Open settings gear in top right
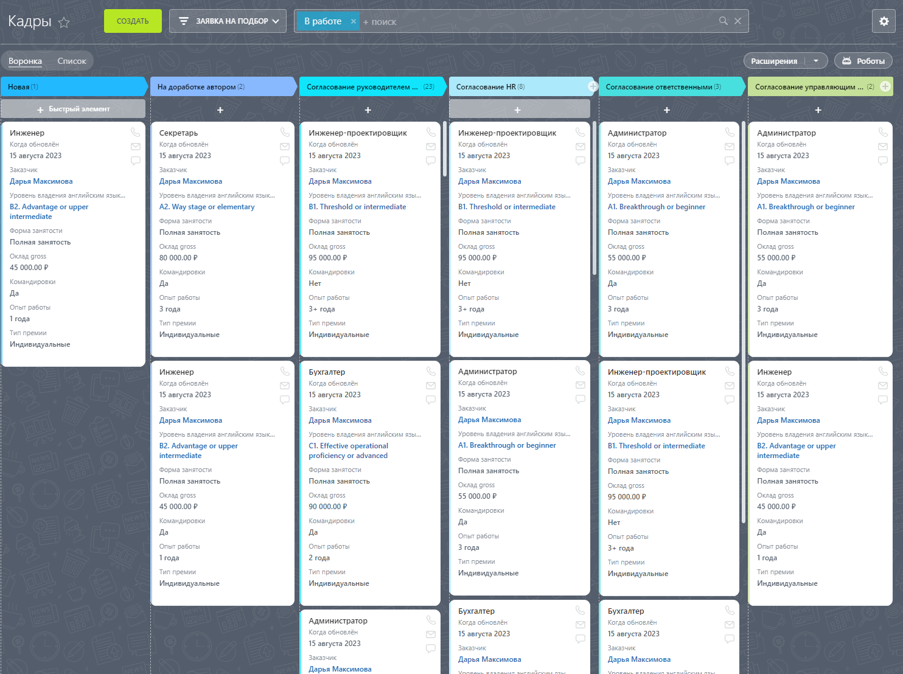The image size is (903, 674). [x=884, y=21]
